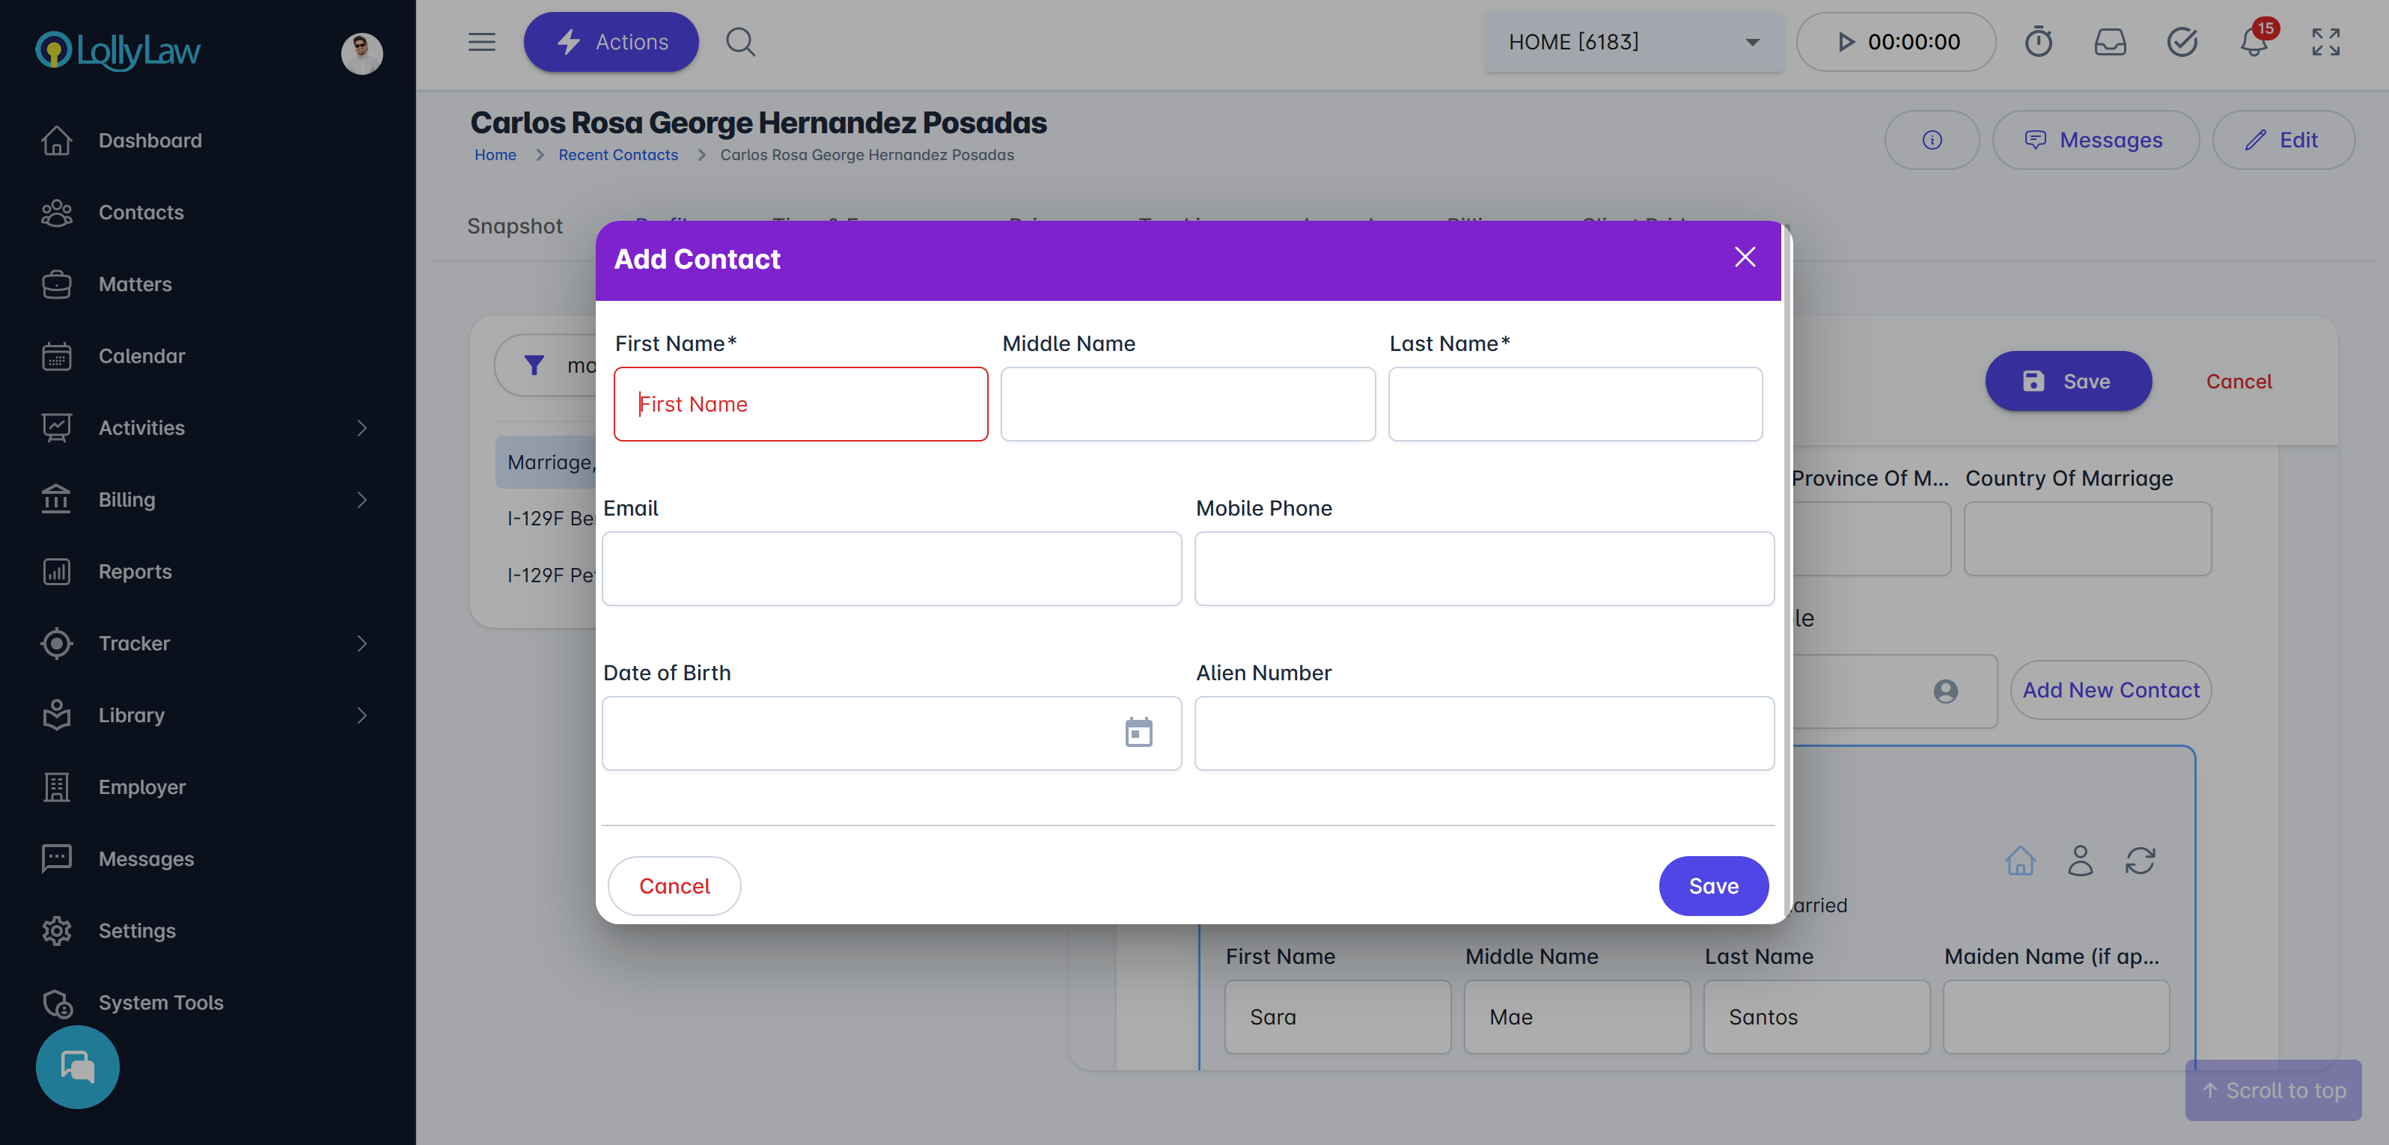Close the Add Contact dialog
The image size is (2389, 1145).
pos(1745,257)
